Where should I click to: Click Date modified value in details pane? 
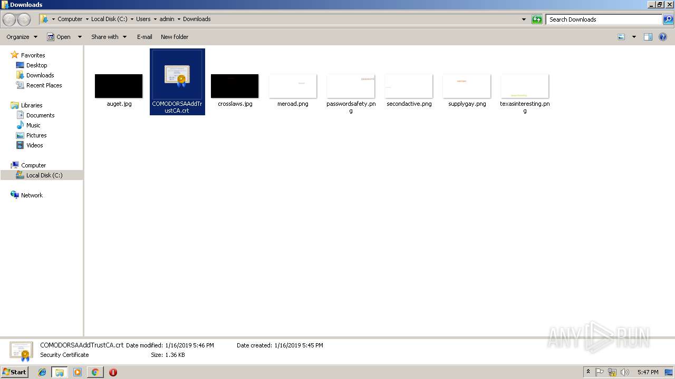click(190, 345)
